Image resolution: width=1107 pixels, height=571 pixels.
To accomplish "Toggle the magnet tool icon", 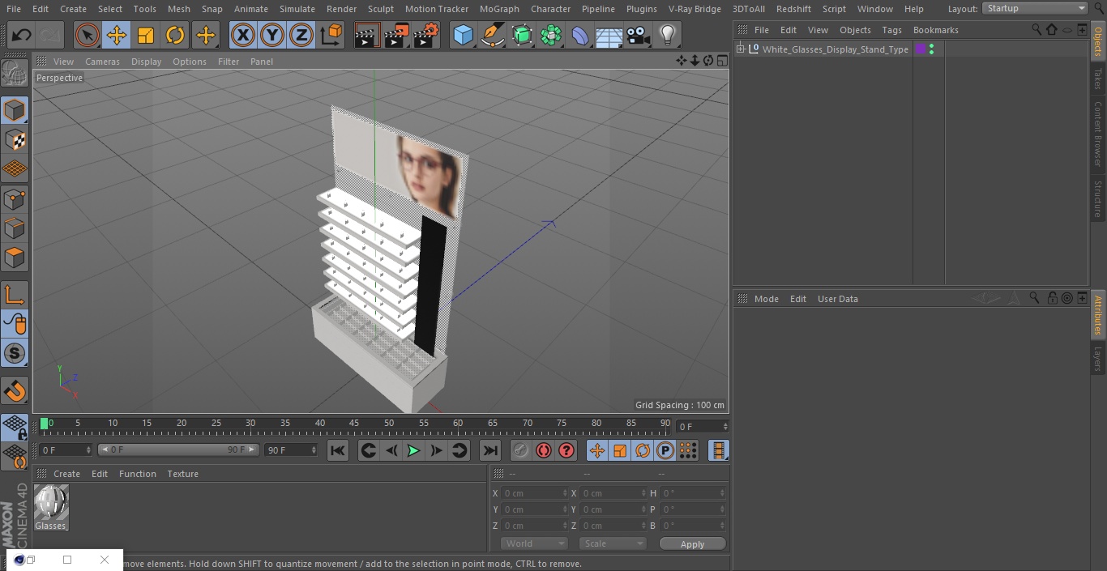I will point(15,392).
